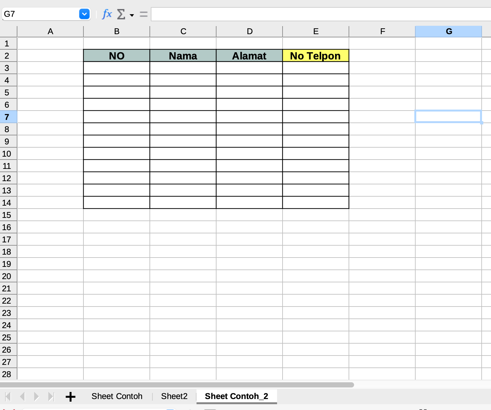Image resolution: width=491 pixels, height=410 pixels.
Task: Select row 24 header
Action: tap(8, 325)
